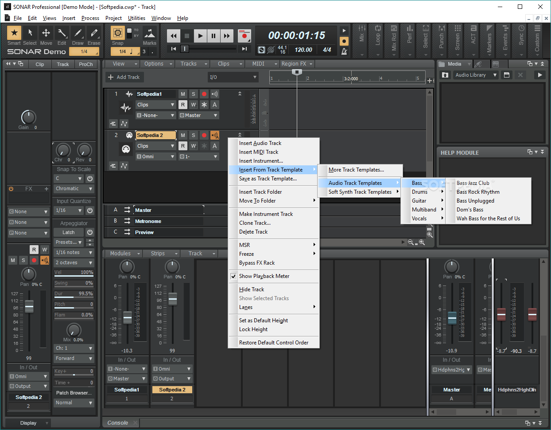Screen dimensions: 551x430
Task: Toggle the Show Playback Meter checkmark
Action: pyautogui.click(x=233, y=276)
